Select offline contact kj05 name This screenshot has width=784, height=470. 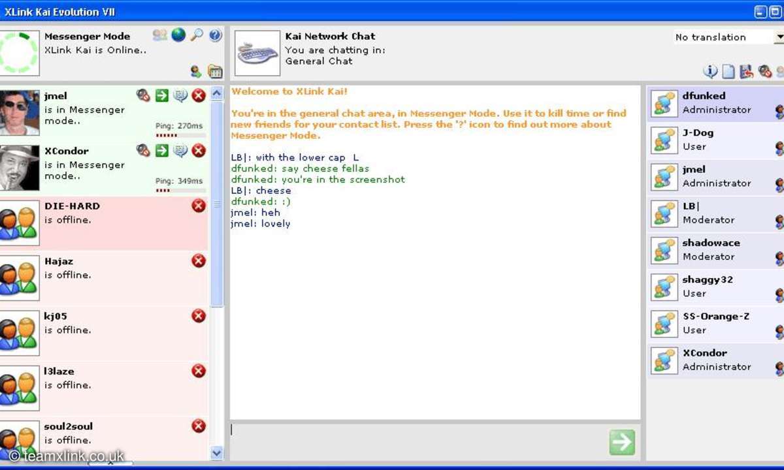pyautogui.click(x=56, y=316)
